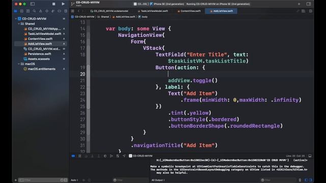The height and width of the screenshot is (183, 326).
Task: Toggle breakpoints activation in debug bar
Action: pyautogui.click(x=73, y=156)
